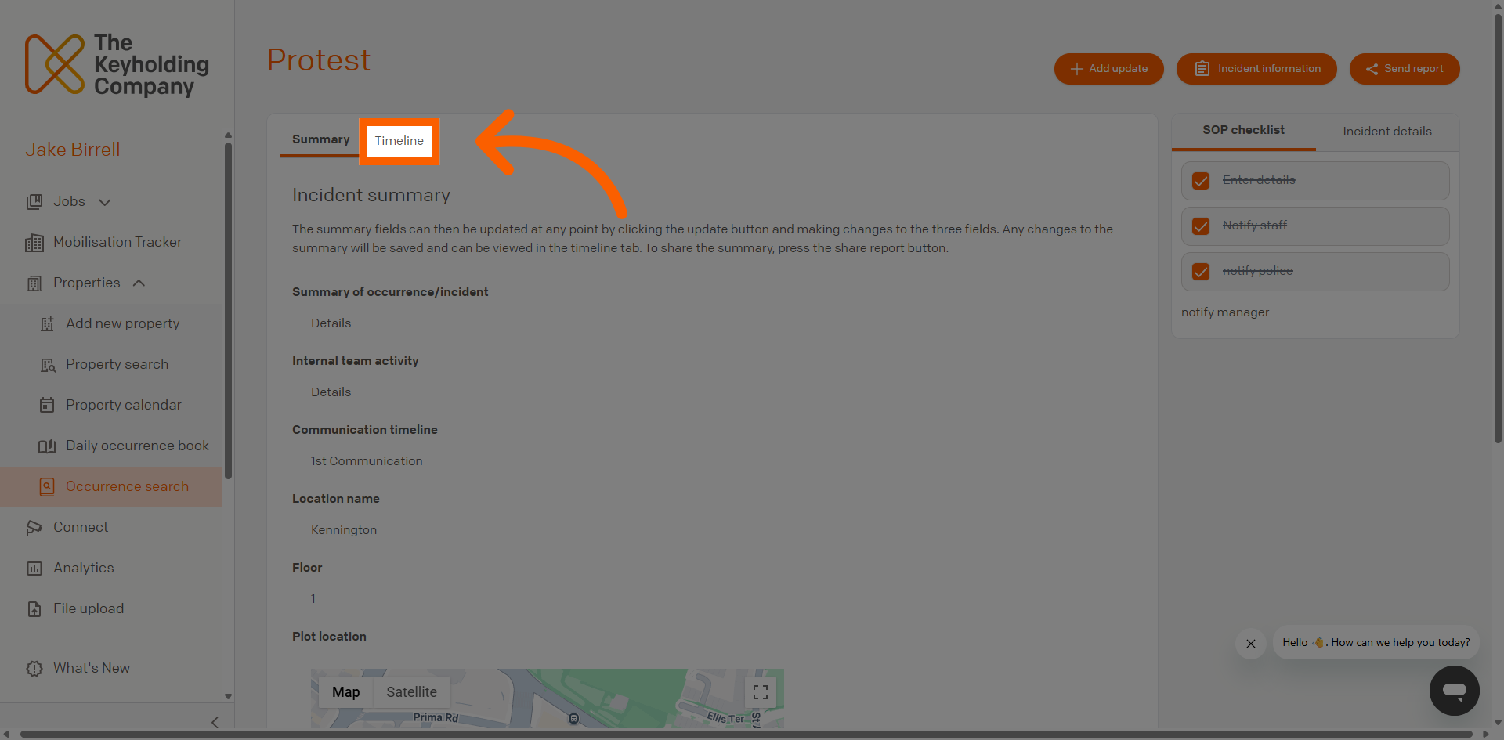
Task: Open the chat widget bubble icon
Action: tap(1454, 691)
